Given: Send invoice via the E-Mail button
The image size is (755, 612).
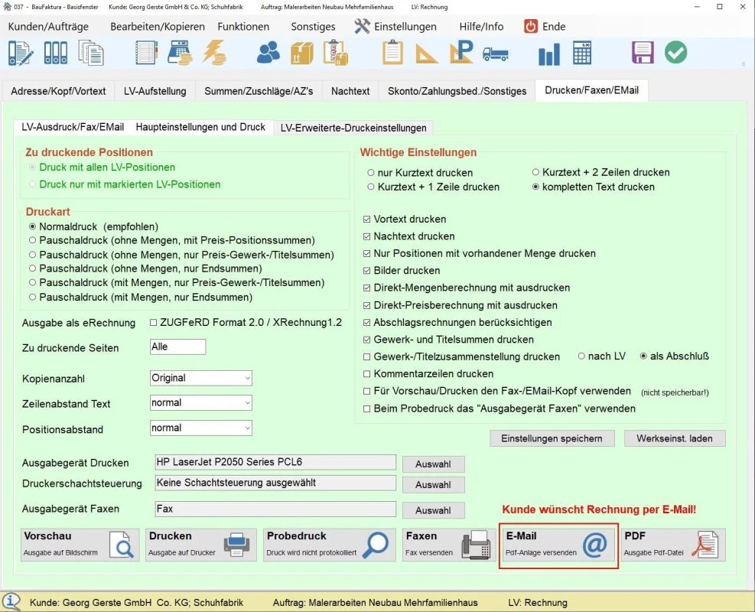Looking at the screenshot, I should [558, 545].
